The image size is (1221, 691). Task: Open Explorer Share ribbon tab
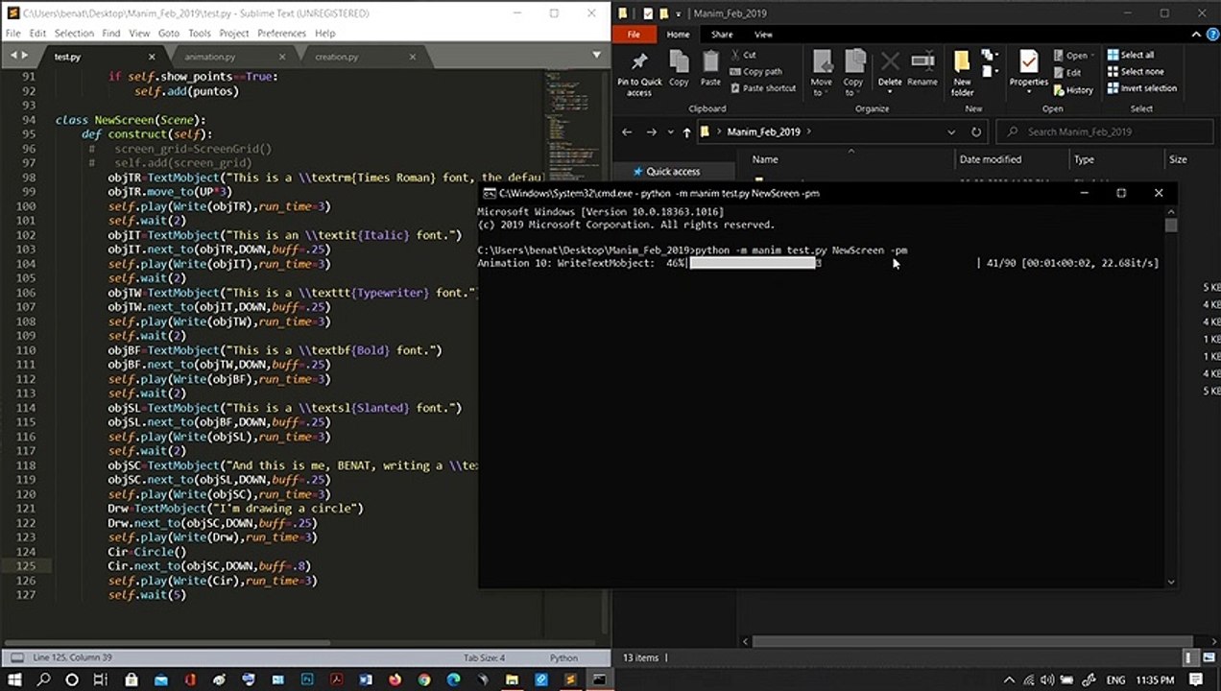point(721,35)
